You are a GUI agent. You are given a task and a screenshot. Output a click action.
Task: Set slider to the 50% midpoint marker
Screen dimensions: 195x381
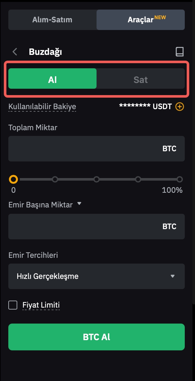point(97,179)
